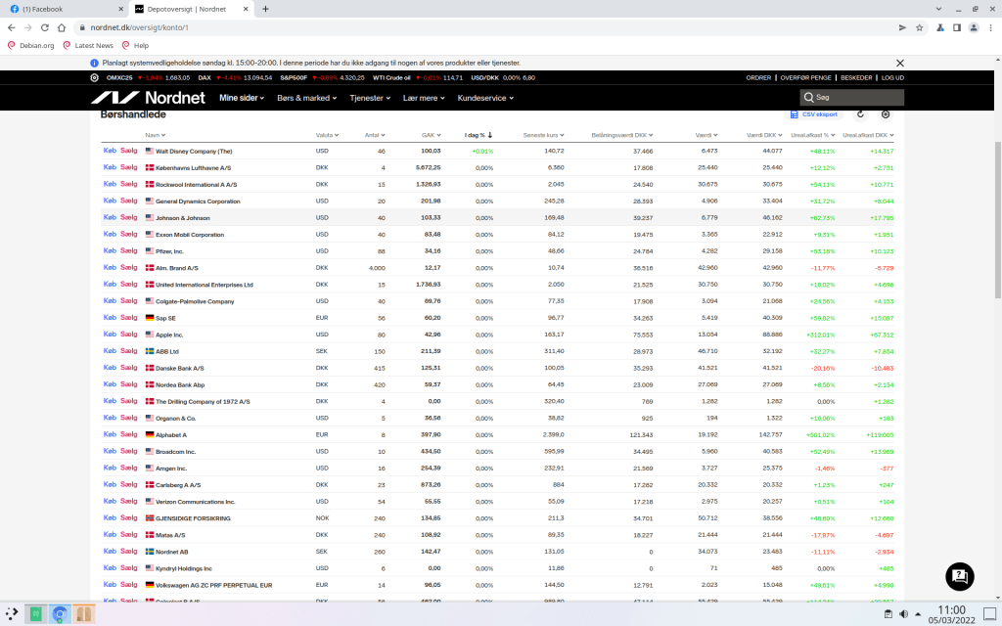Click the table refresh icon
This screenshot has height=626, width=1002.
861,114
